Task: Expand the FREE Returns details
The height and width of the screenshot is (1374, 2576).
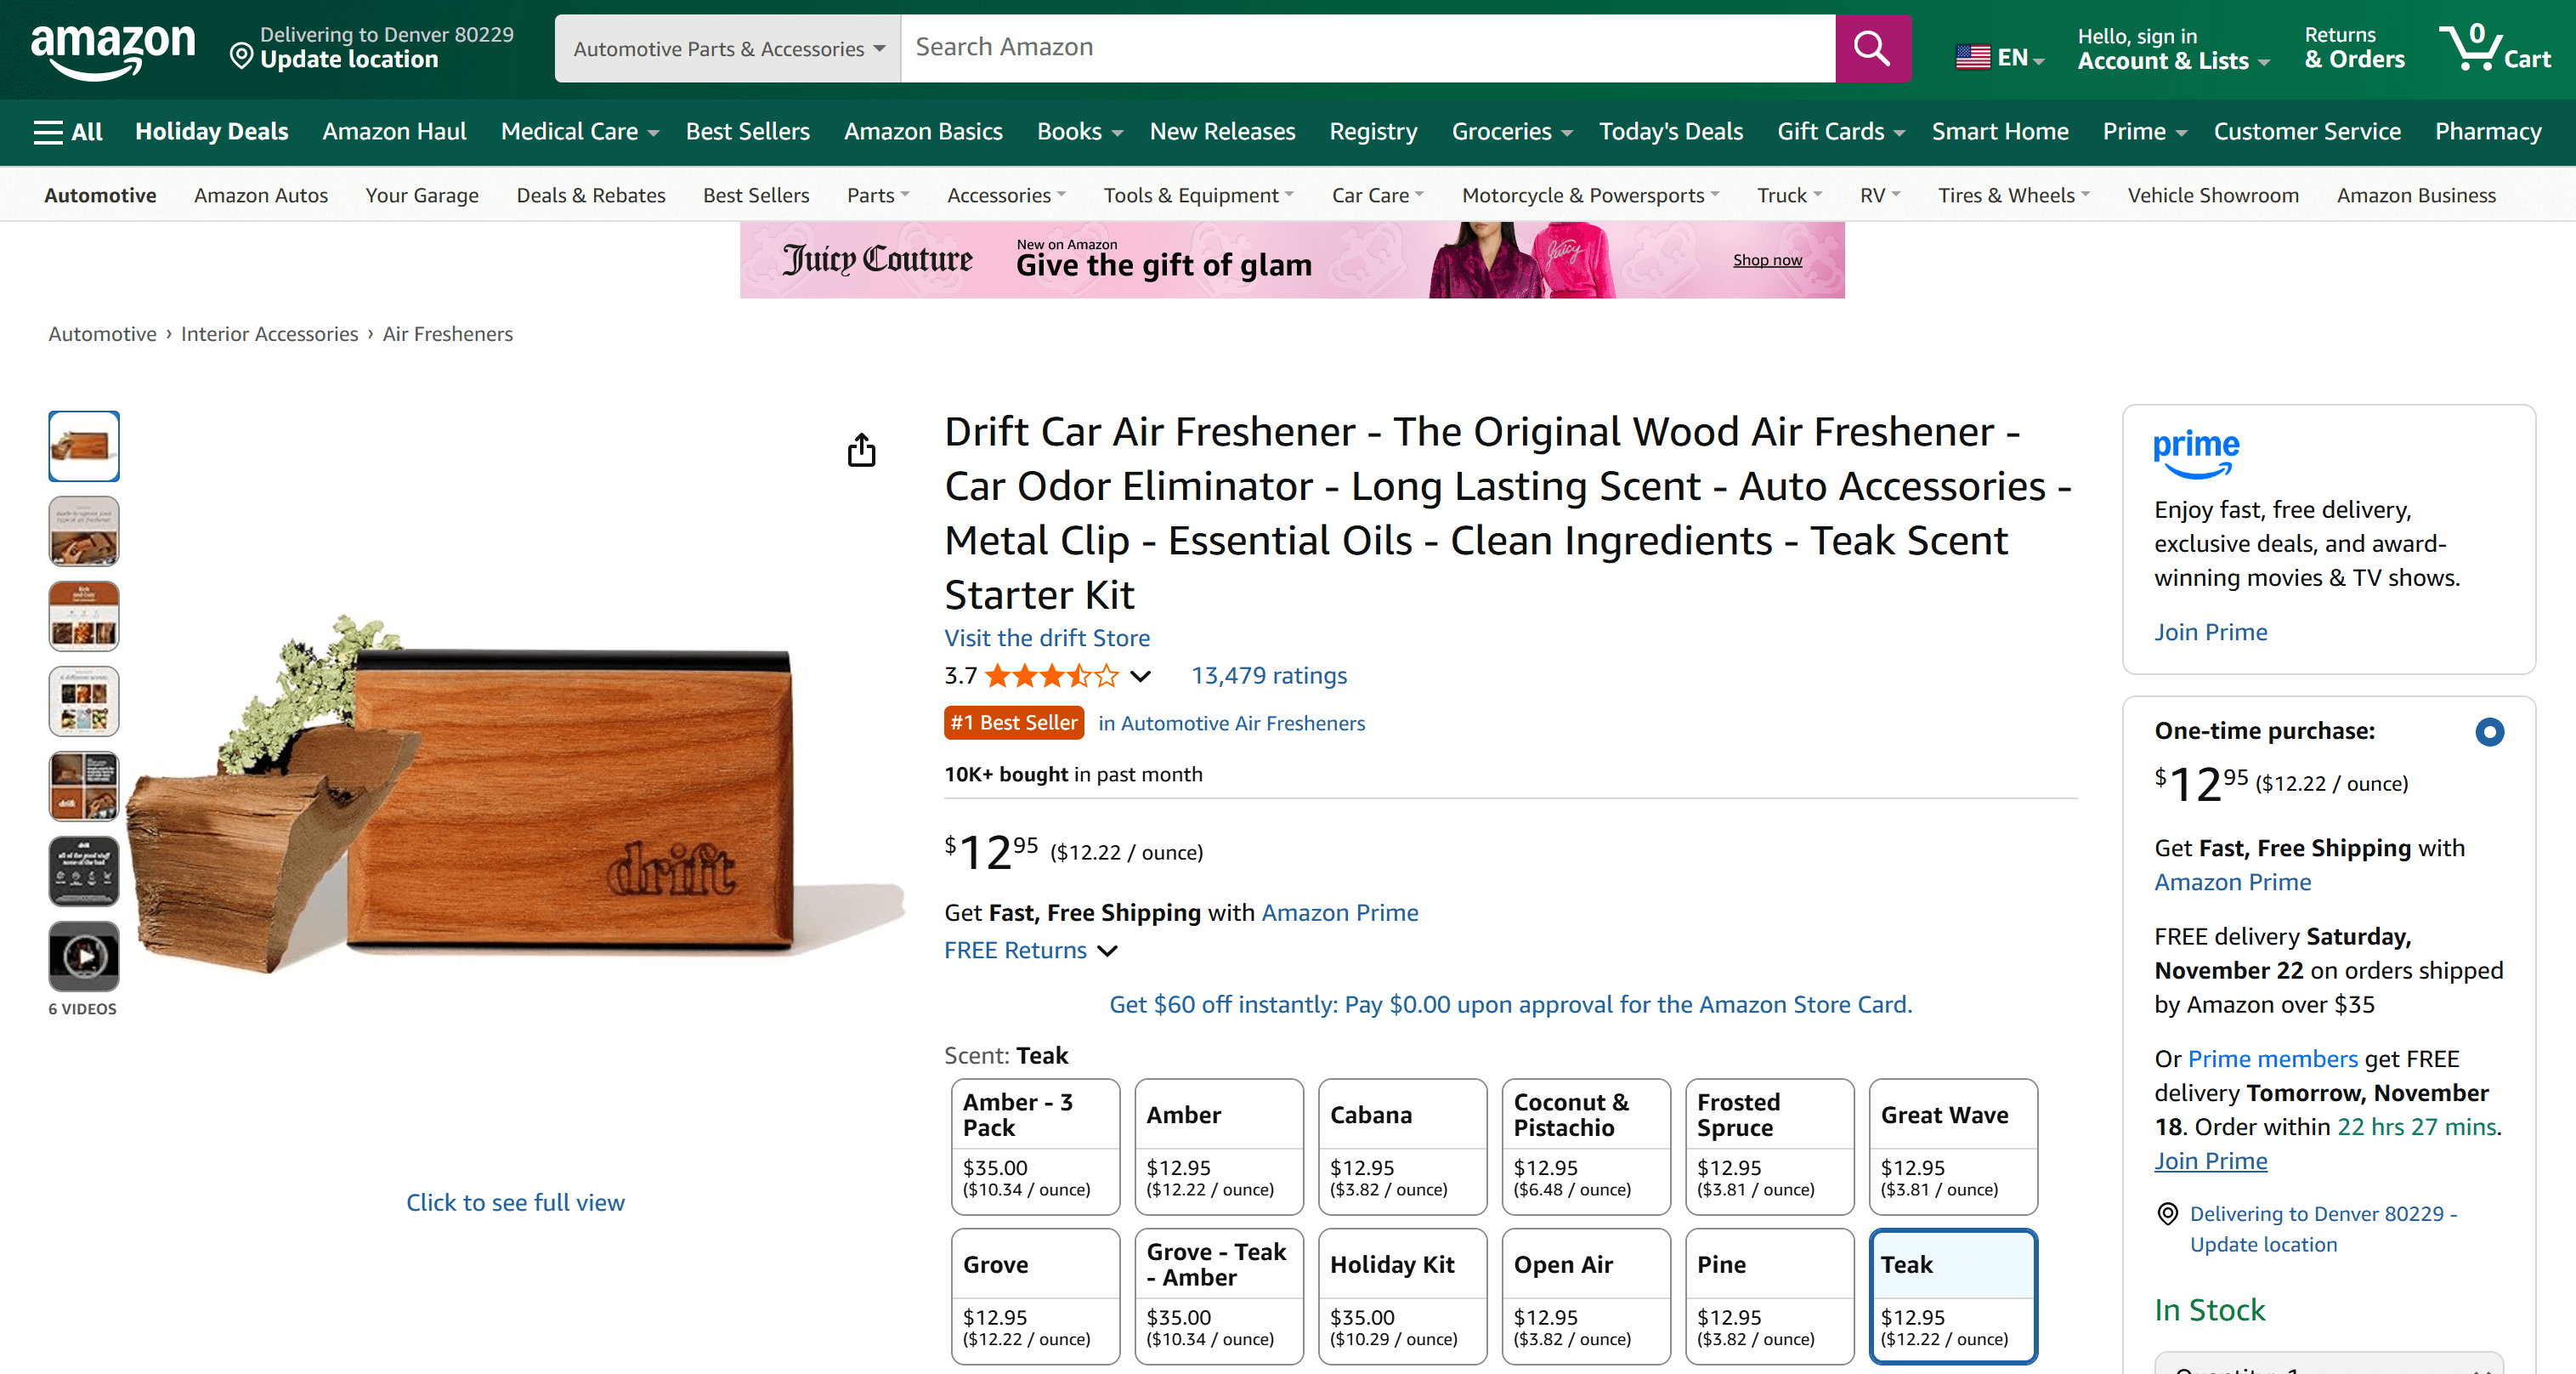Action: 1030,950
